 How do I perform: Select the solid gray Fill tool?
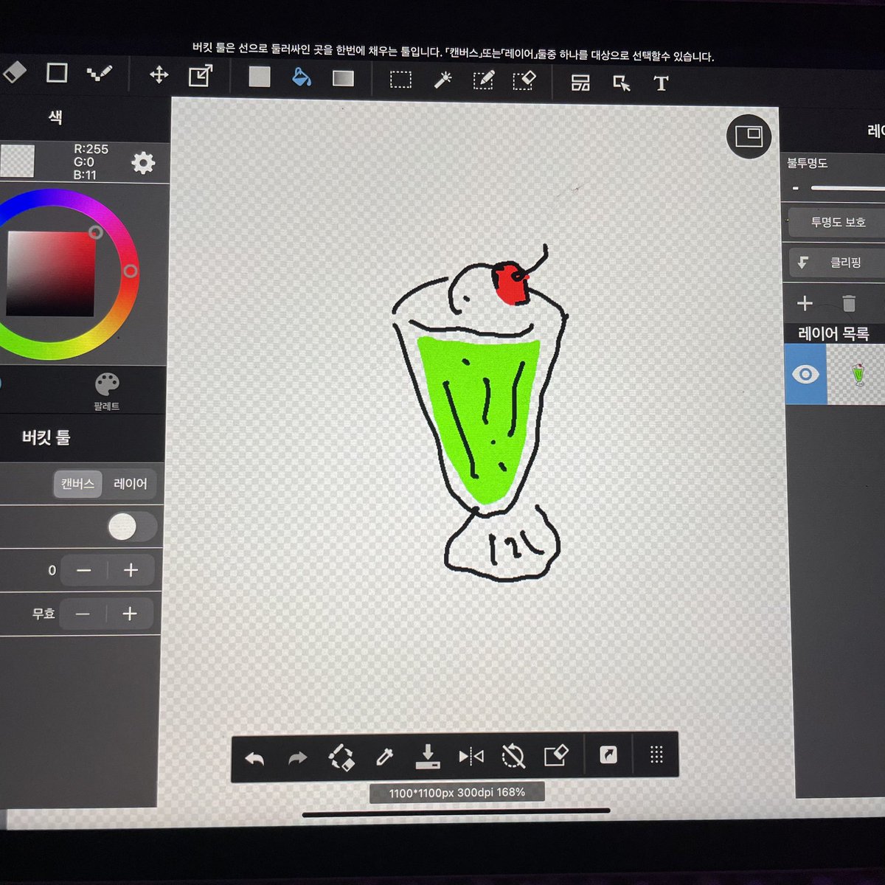point(259,77)
